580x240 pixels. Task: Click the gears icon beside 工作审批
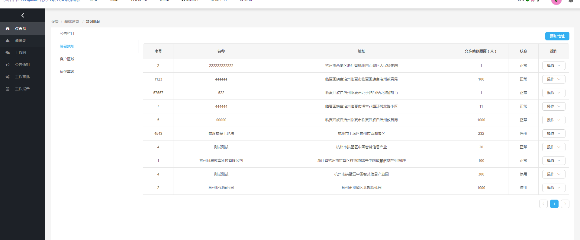8,77
